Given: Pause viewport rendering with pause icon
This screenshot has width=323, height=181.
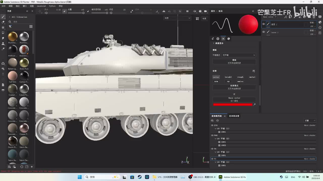Looking at the screenshot, I should click(187, 11).
